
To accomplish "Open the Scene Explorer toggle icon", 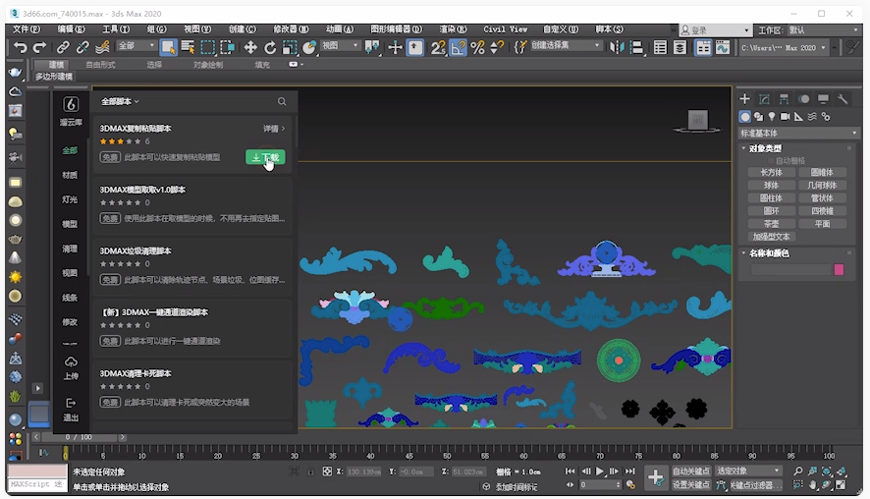I will tap(660, 48).
